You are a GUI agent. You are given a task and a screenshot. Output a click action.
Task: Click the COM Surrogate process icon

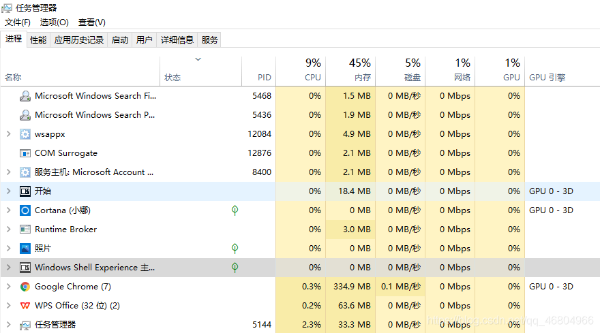[25, 153]
